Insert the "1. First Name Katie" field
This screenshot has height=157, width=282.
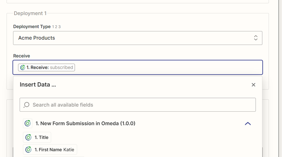[54, 149]
